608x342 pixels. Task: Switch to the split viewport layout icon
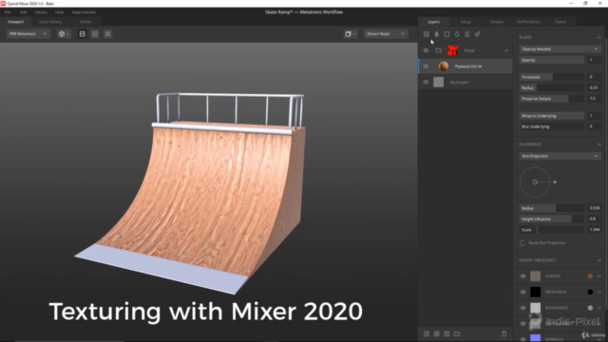click(x=95, y=34)
